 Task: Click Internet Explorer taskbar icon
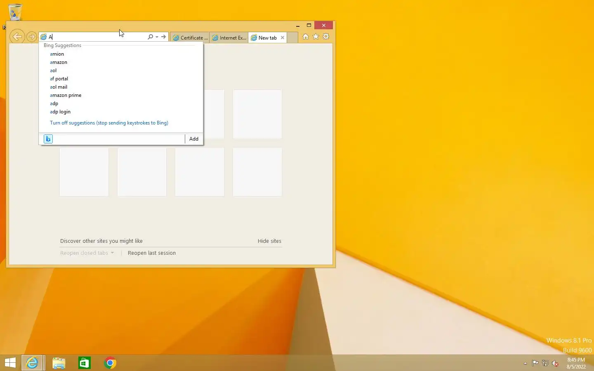tap(32, 363)
